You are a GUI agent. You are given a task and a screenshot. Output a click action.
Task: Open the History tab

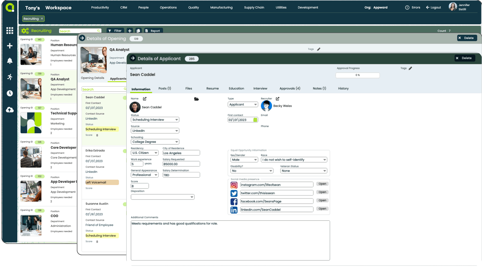(x=343, y=88)
